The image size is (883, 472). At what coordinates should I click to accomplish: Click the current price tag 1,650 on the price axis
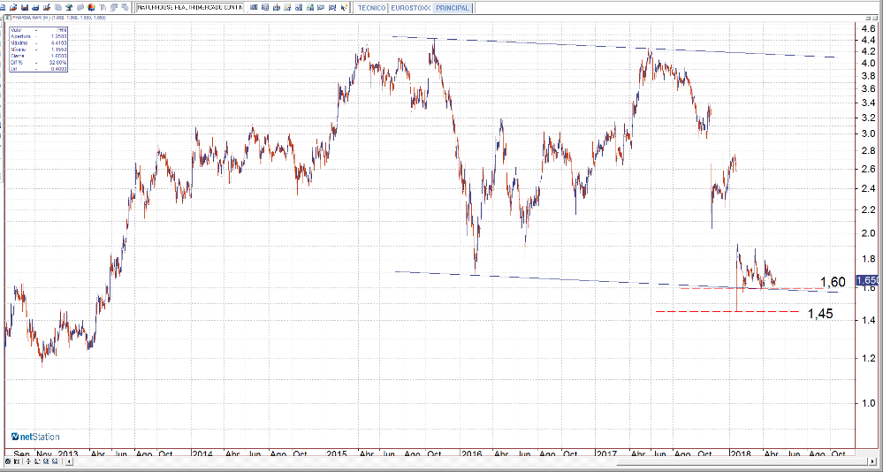tap(868, 280)
